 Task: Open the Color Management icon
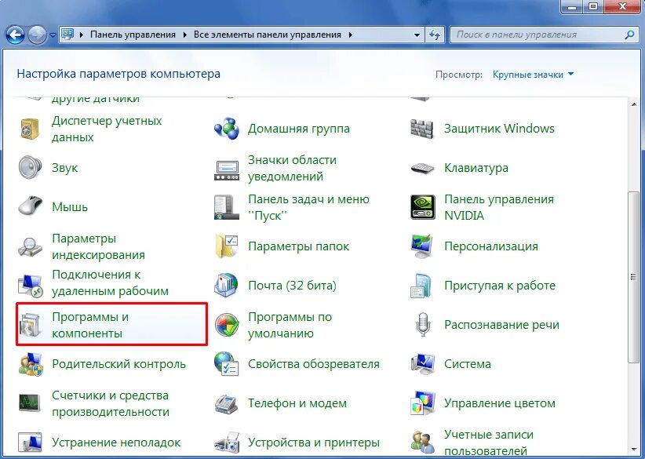tap(422, 403)
